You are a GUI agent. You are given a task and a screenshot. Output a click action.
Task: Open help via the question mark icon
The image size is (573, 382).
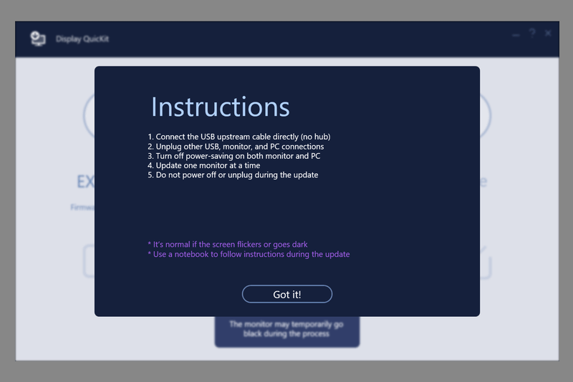(532, 34)
